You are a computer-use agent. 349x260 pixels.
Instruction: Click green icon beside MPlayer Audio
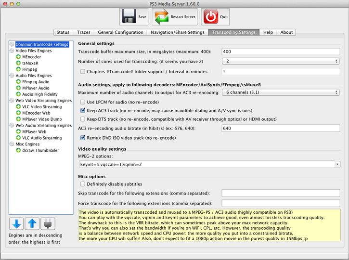pos(18,88)
